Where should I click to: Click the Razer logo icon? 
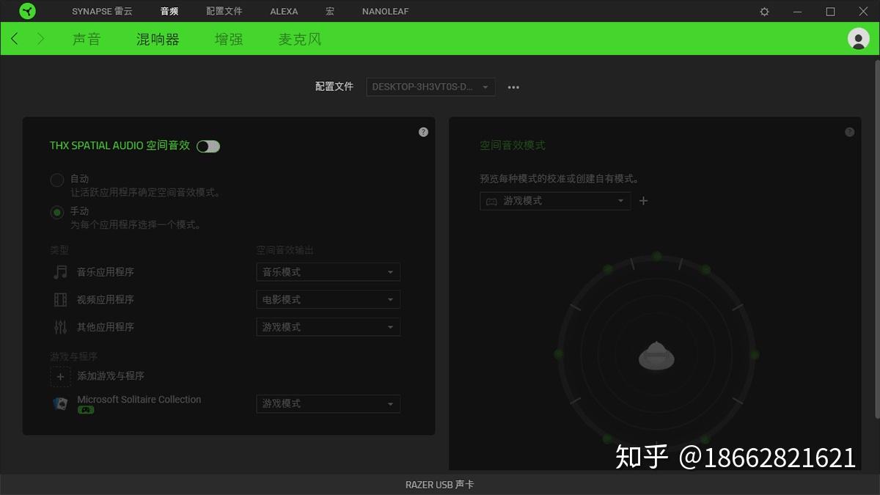[27, 11]
